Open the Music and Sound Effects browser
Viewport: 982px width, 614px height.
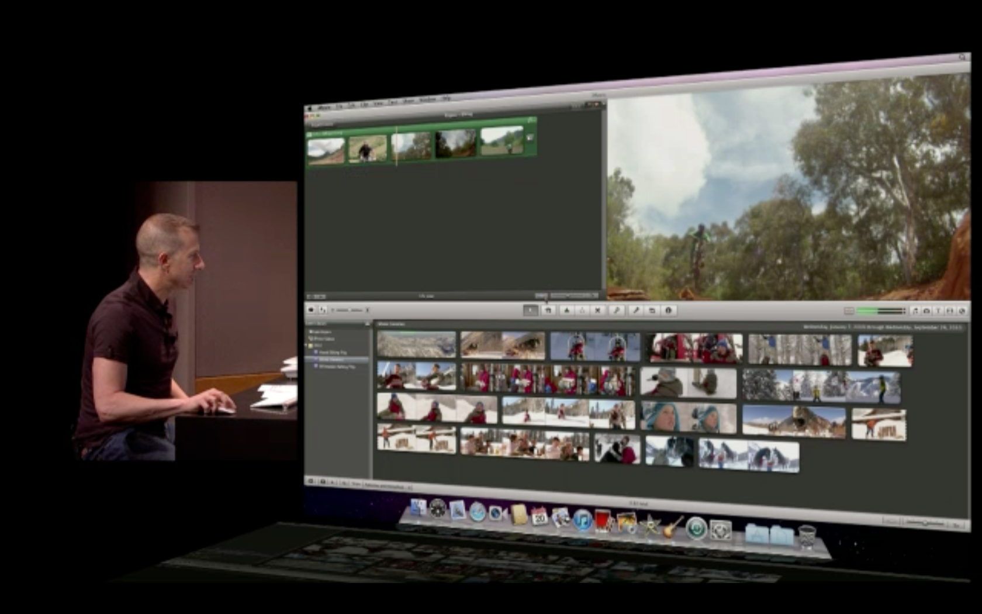915,311
